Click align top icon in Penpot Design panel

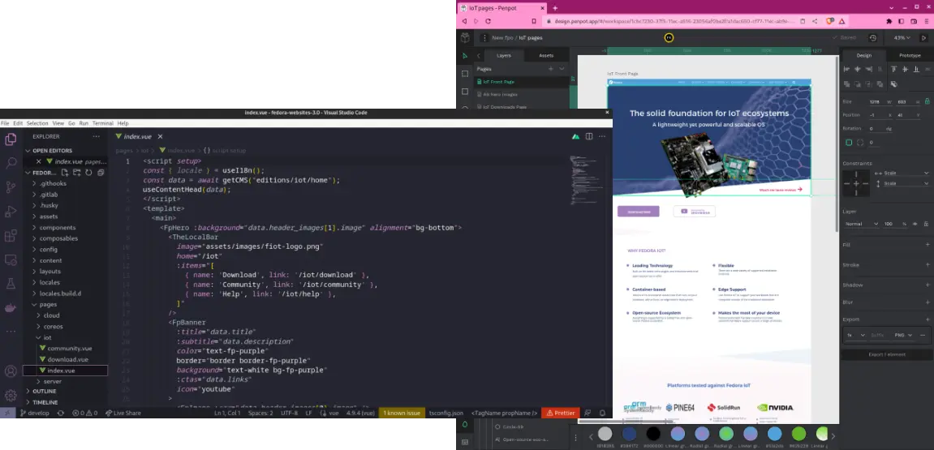(893, 69)
